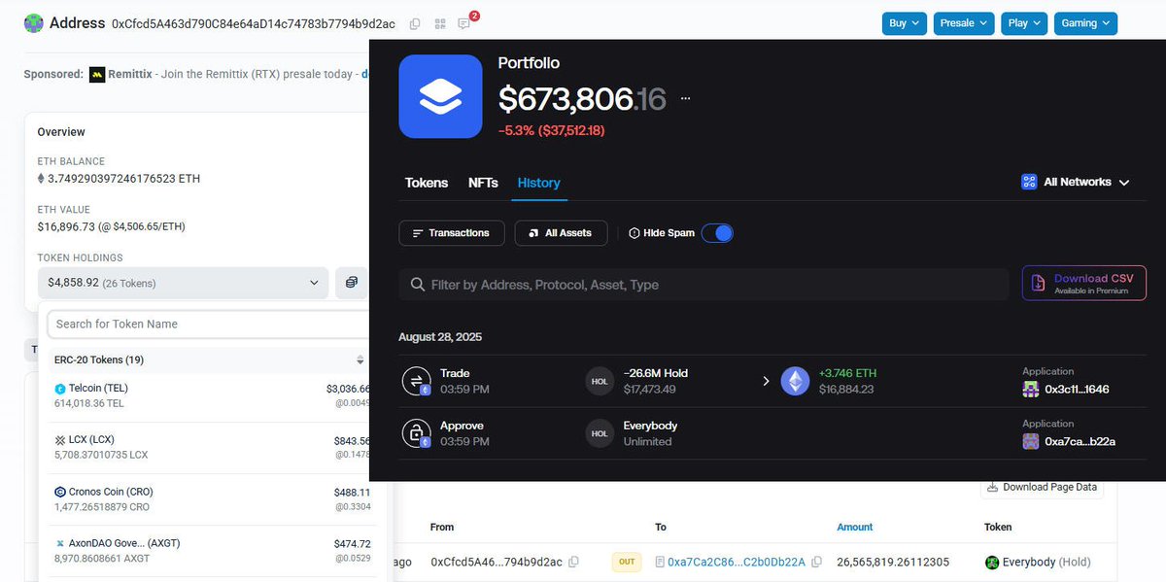Click the Filter by Address, Protocol field

(x=703, y=285)
